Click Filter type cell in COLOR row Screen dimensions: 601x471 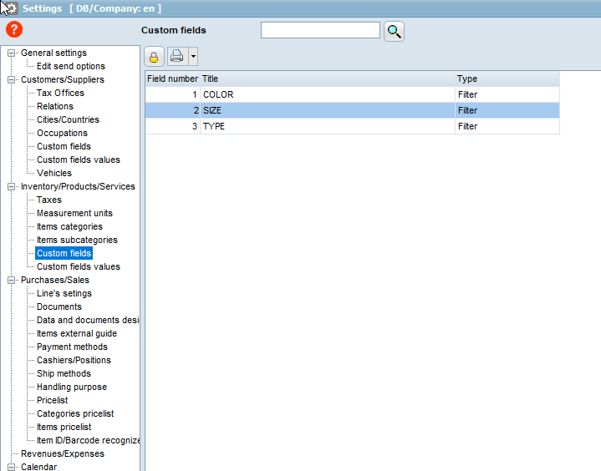pos(507,94)
